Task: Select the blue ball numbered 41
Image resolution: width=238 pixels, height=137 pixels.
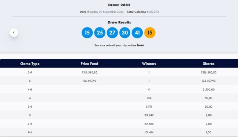Action: click(x=137, y=33)
